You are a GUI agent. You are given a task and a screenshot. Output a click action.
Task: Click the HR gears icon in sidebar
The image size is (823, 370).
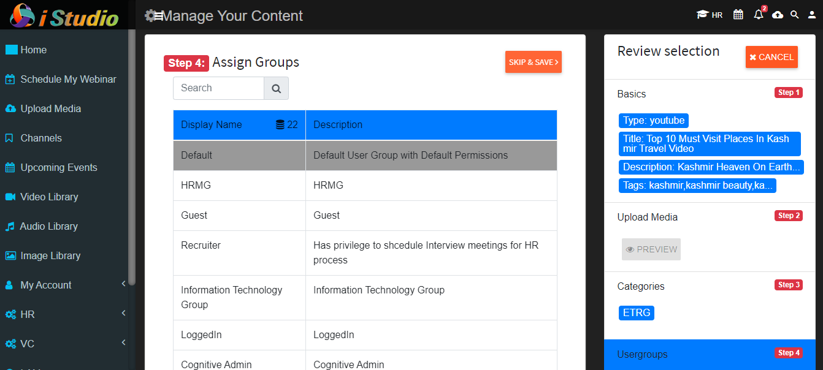click(x=10, y=314)
